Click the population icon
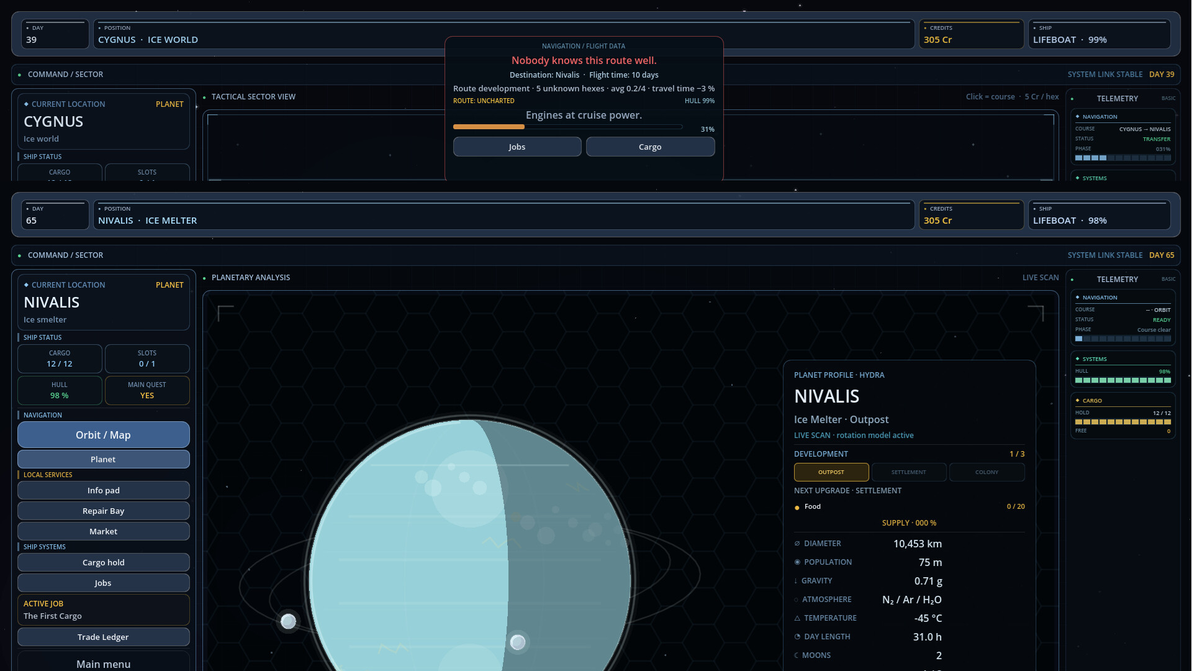Screen dimensions: 1192x671 tap(797, 562)
